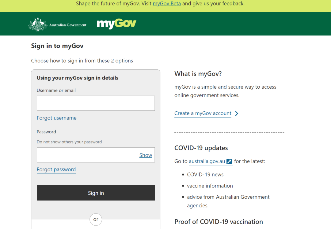Click 'Proof of COVID-19 vaccination' heading
The width and height of the screenshot is (331, 229).
[219, 222]
